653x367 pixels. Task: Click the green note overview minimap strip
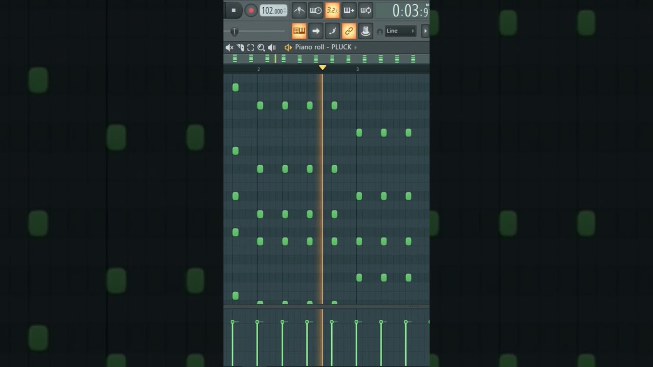click(326, 59)
